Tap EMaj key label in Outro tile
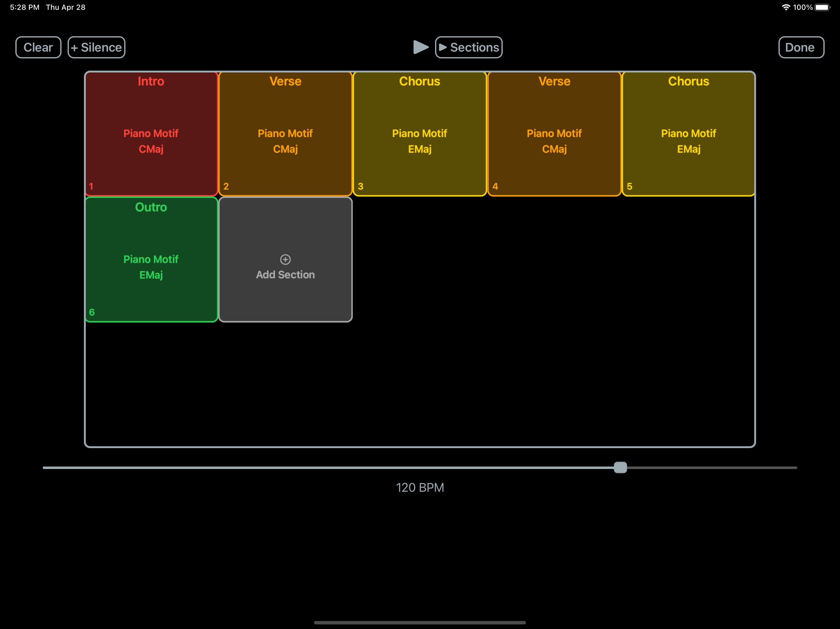 click(151, 275)
